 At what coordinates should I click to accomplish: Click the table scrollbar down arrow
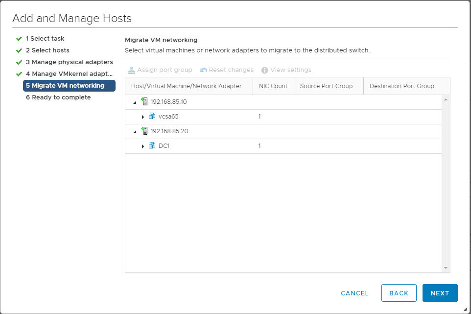(446, 268)
